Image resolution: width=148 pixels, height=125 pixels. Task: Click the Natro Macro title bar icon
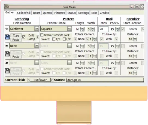pos(7,7)
